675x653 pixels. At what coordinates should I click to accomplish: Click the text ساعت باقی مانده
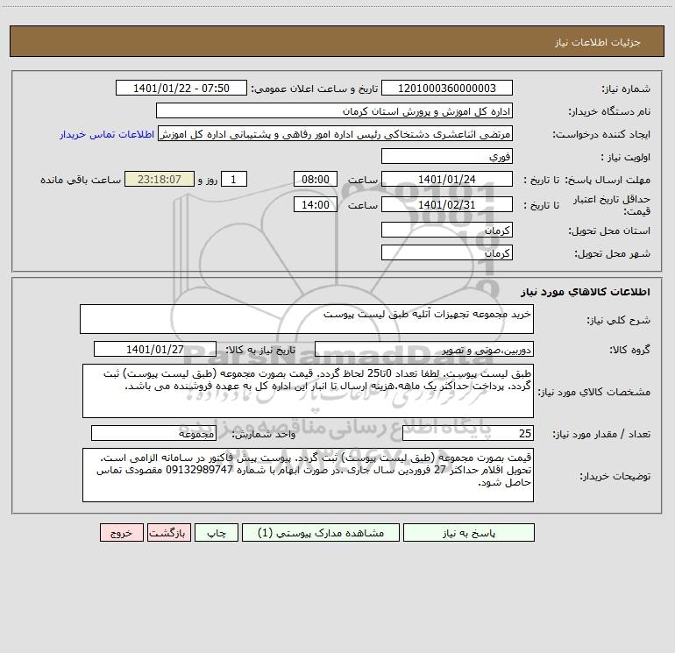pos(81,180)
